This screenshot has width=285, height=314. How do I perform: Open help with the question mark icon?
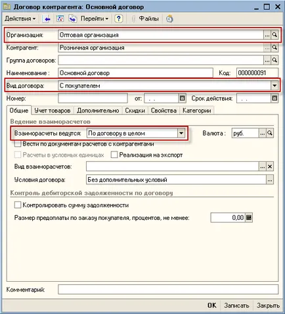118,18
